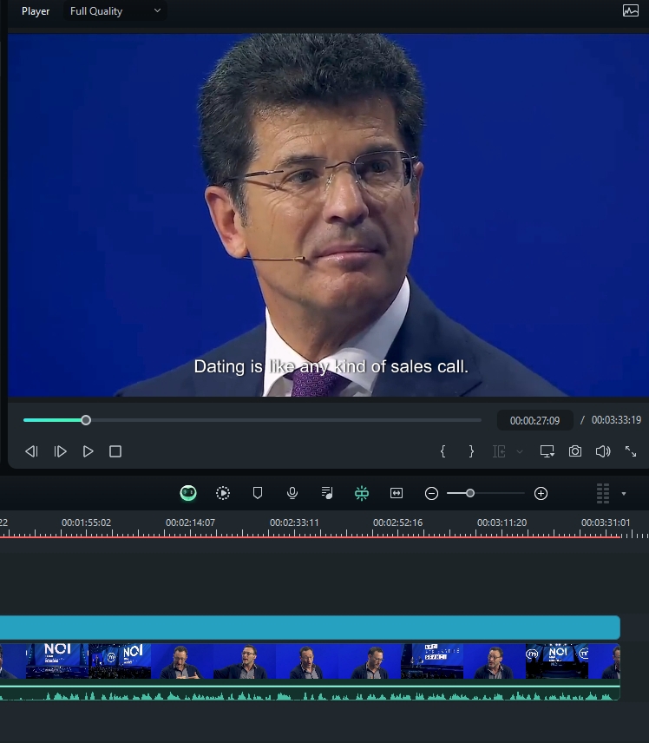Viewport: 649px width, 743px height.
Task: Click ruler at 00:01:55:02
Action: click(86, 523)
